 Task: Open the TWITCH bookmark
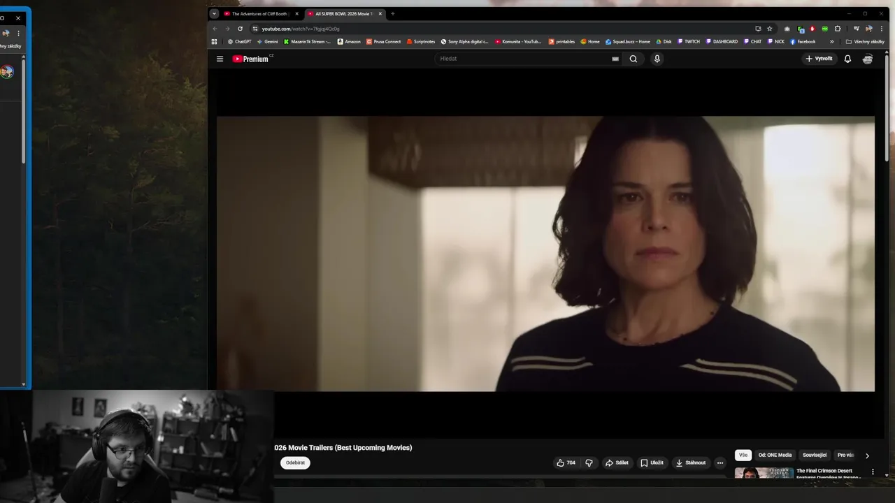pyautogui.click(x=689, y=41)
